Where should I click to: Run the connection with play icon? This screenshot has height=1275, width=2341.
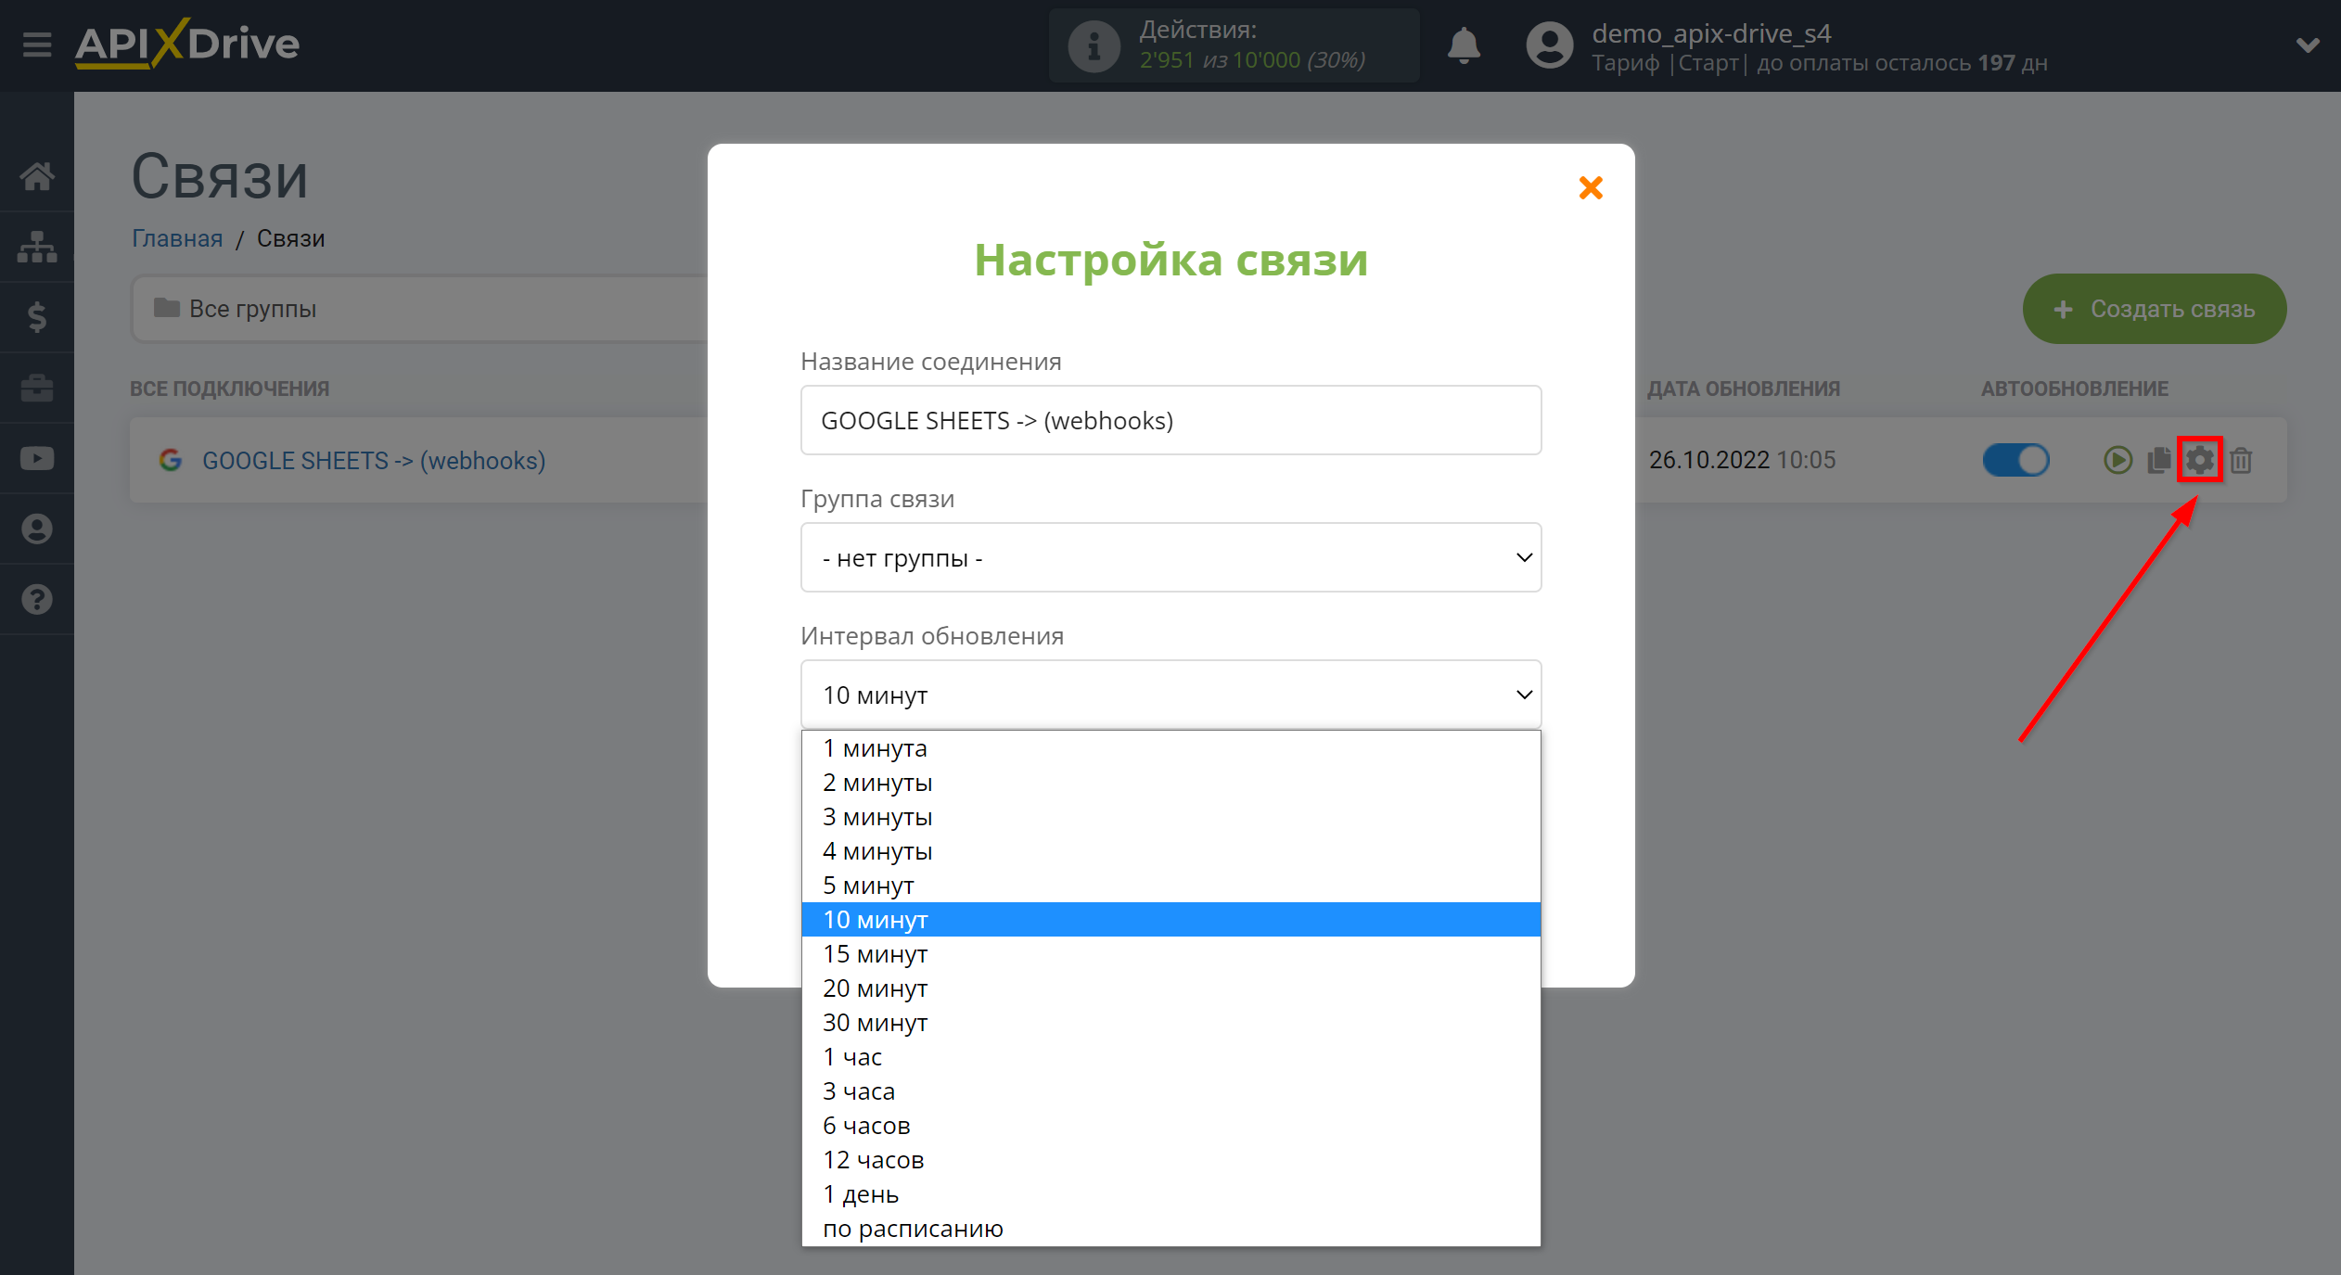tap(2117, 460)
